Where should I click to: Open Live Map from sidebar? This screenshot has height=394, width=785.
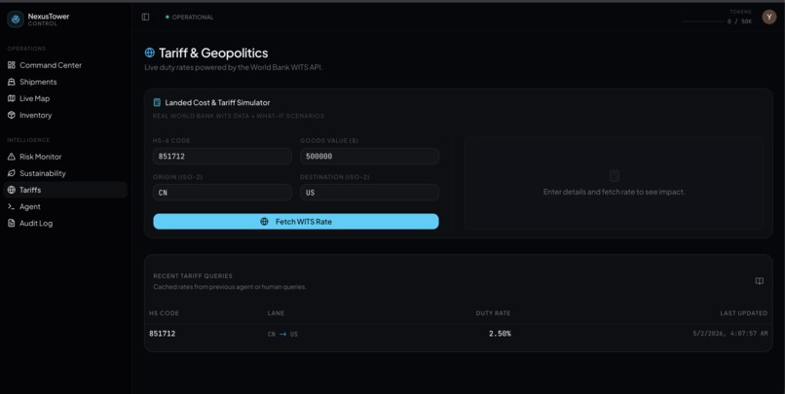[65, 98]
